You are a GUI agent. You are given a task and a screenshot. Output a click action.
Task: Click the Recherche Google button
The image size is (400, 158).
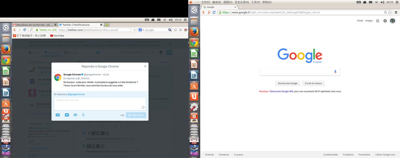click(x=288, y=83)
